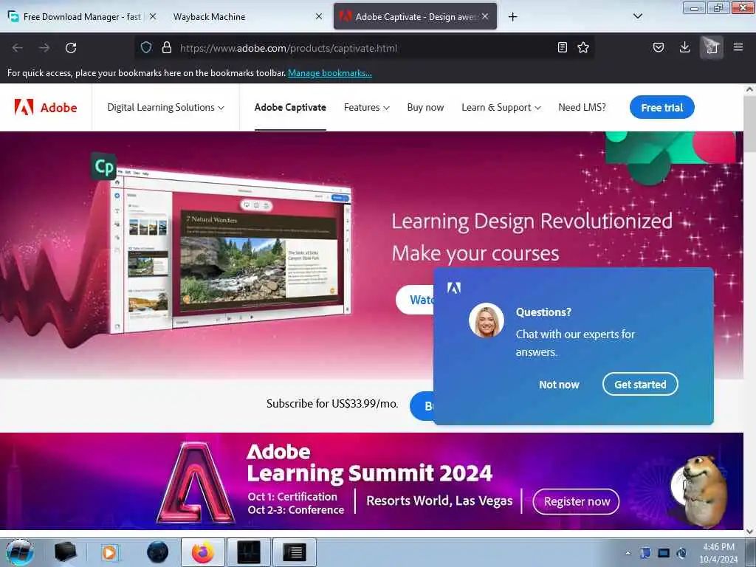Launch the media player taskbar icon

(x=109, y=552)
